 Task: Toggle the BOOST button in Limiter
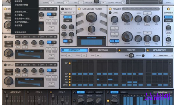[x=168, y=17]
